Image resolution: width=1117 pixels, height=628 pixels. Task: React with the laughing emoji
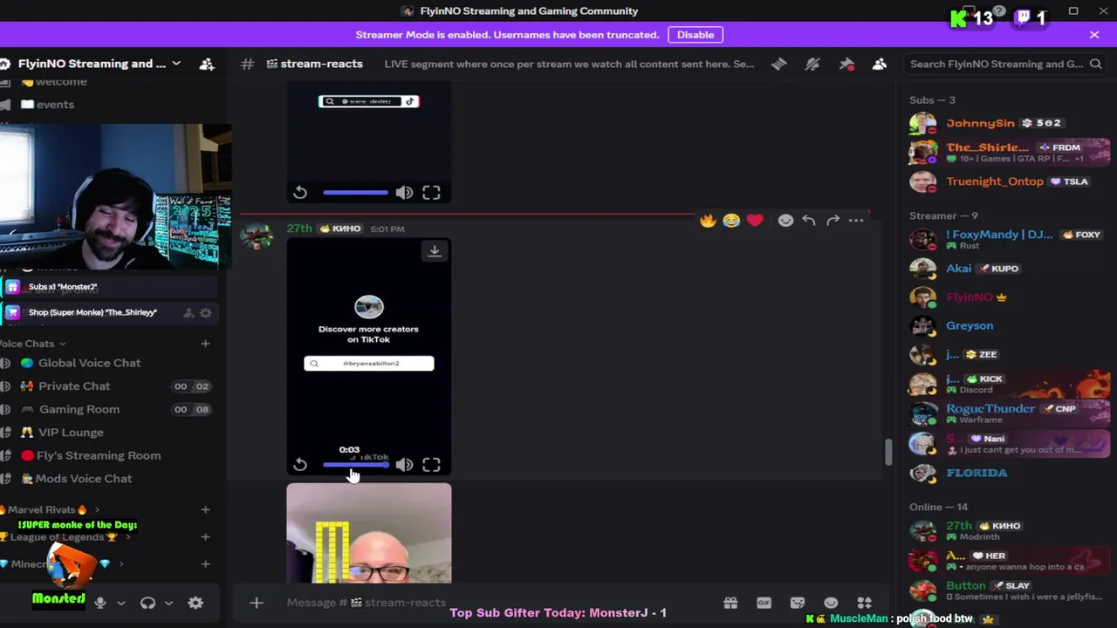[731, 221]
